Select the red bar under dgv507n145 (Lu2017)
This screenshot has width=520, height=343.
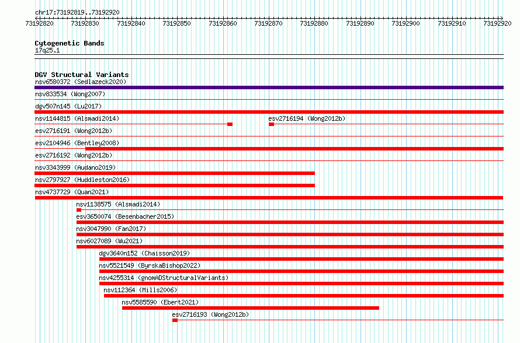pos(269,112)
